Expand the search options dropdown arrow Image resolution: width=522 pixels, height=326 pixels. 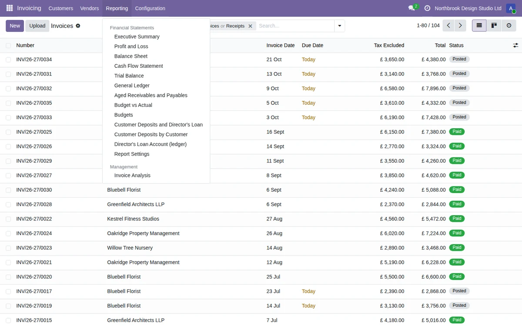[339, 26]
